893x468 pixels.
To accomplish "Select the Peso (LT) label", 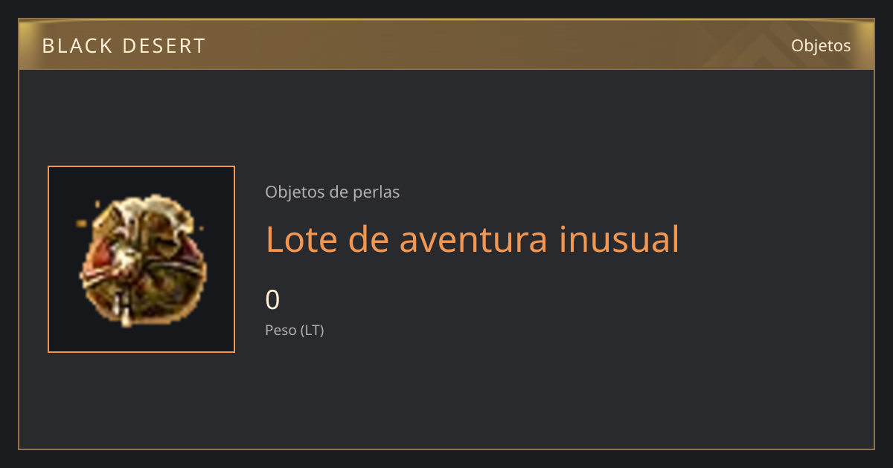I will point(295,331).
